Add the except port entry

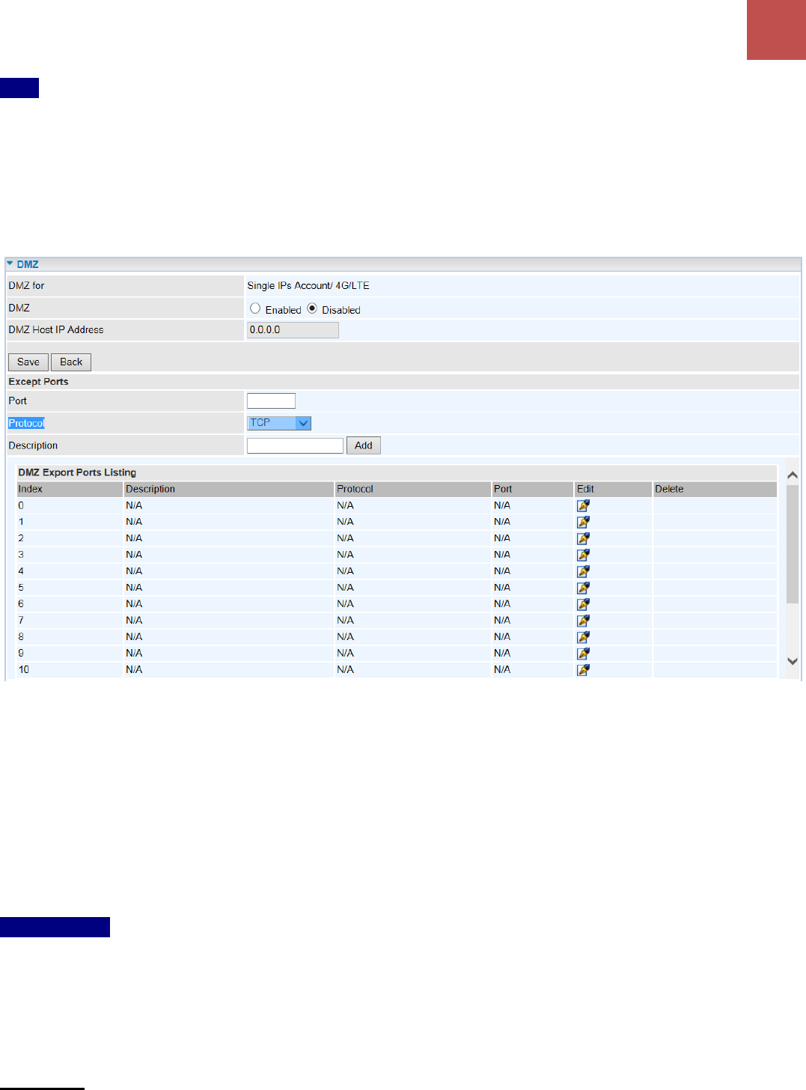tap(364, 445)
